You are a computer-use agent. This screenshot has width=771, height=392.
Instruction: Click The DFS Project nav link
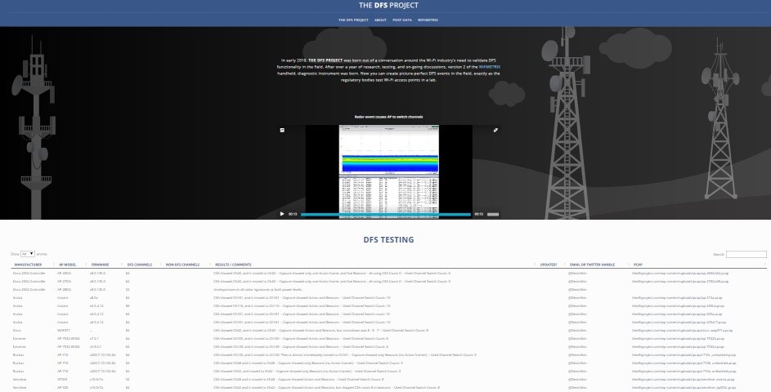[x=352, y=17]
